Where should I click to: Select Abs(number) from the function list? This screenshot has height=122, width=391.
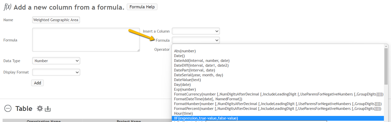(278, 51)
